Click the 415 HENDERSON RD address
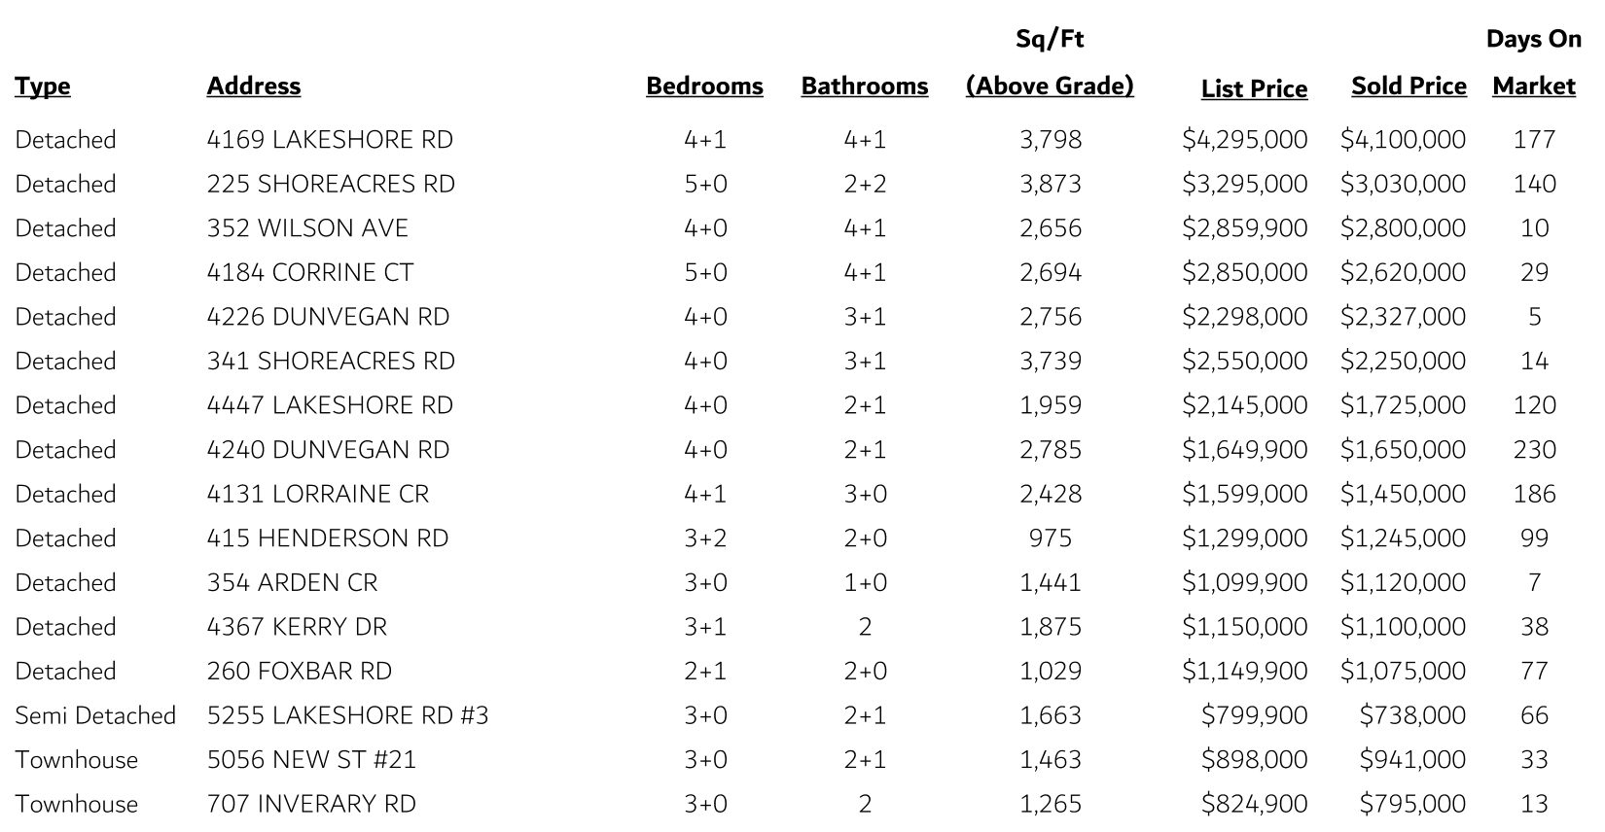Image resolution: width=1605 pixels, height=832 pixels. [x=328, y=538]
